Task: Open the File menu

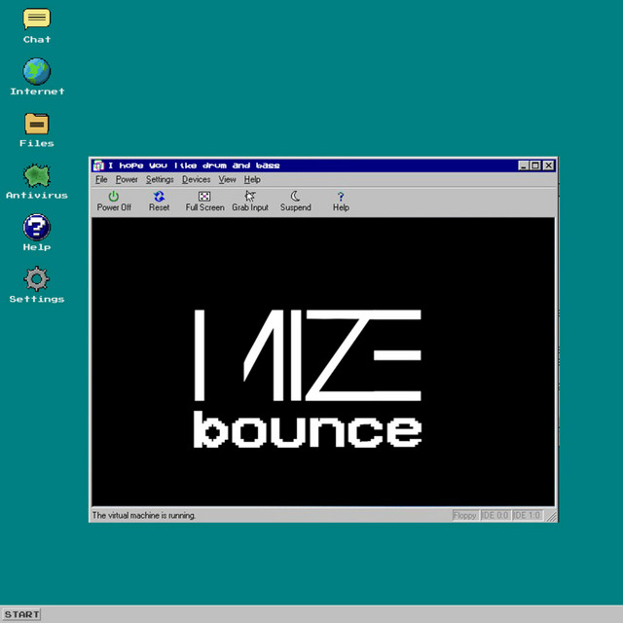Action: tap(101, 179)
